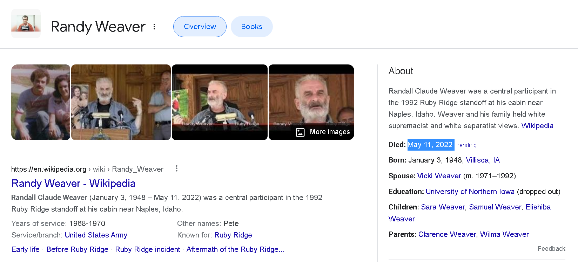This screenshot has width=578, height=262.
Task: Open the Clarence Weaver parent link
Action: [x=447, y=234]
